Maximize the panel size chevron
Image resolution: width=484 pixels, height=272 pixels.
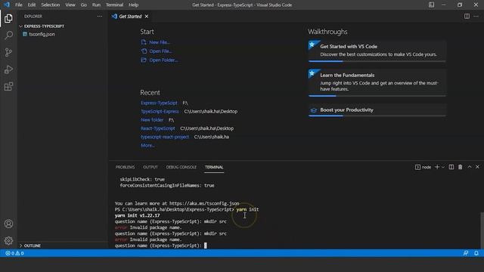pos(470,167)
